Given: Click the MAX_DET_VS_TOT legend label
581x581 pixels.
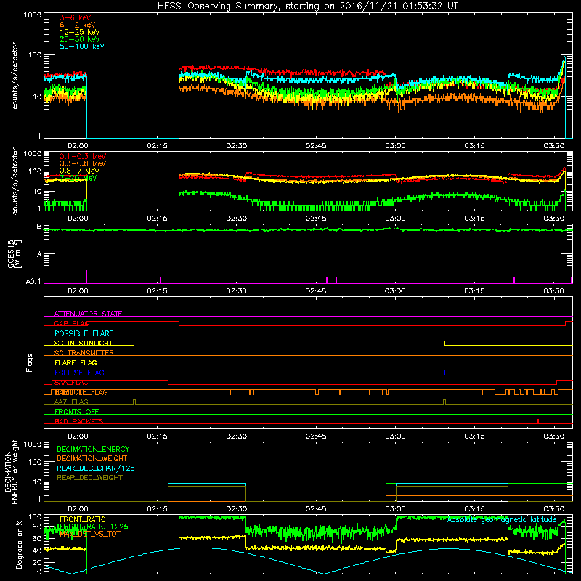Looking at the screenshot, I should [x=90, y=534].
